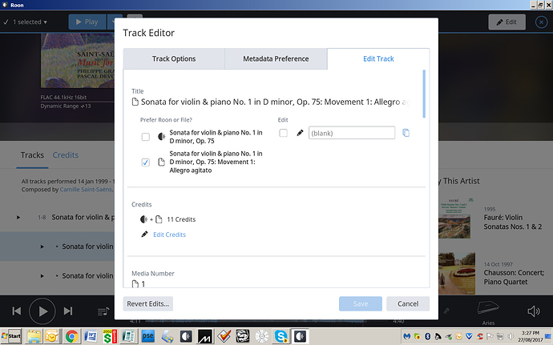
Task: Open Microsoft Word from the taskbar
Action: point(91,336)
